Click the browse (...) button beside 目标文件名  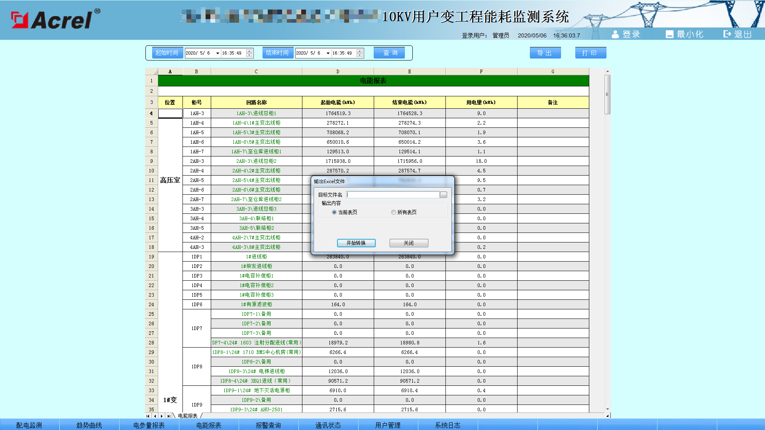pos(443,195)
